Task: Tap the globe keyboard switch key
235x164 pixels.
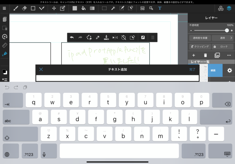Action: tap(11, 151)
